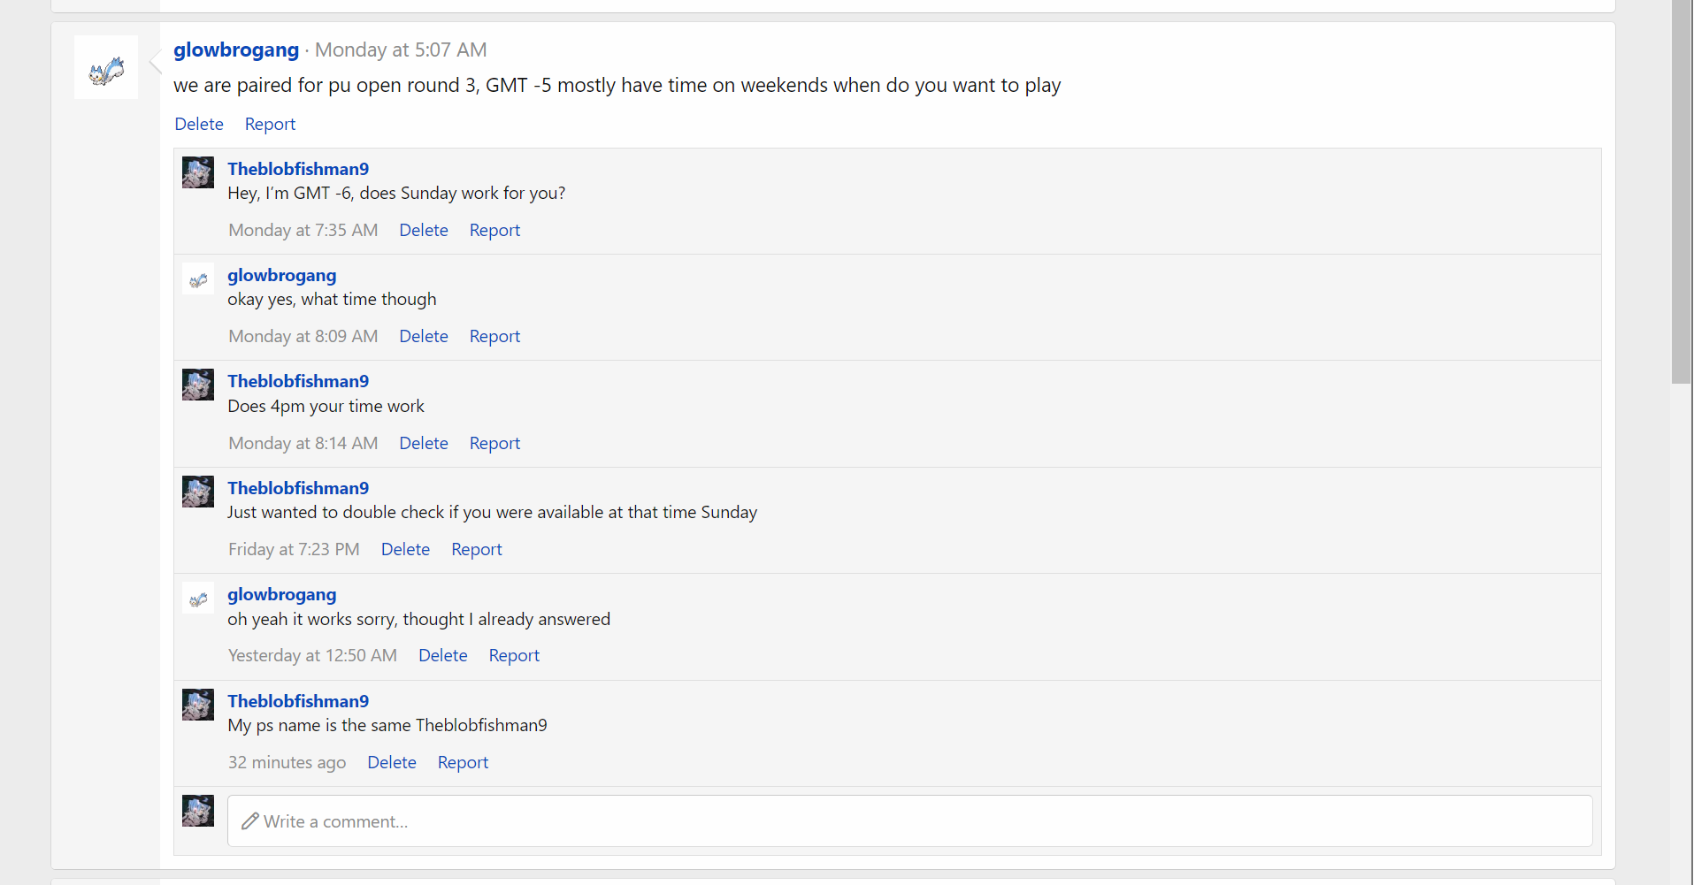Click the 'Write a comment...' field

(909, 821)
